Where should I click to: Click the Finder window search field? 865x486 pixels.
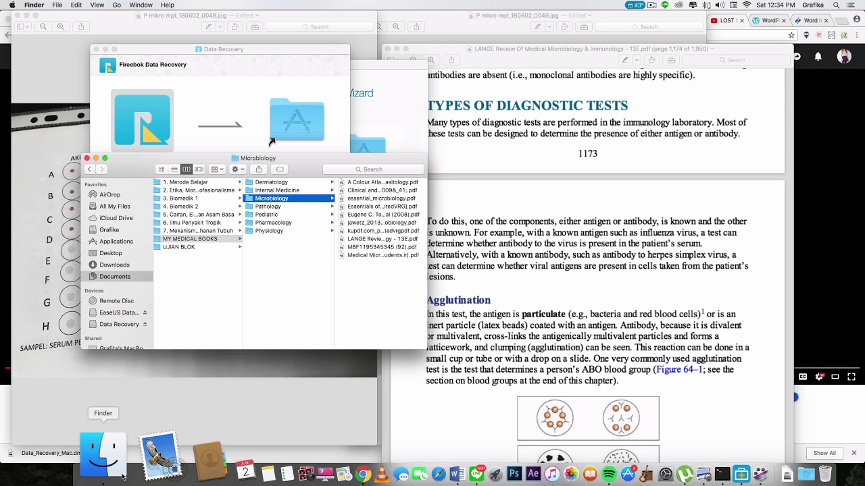372,169
